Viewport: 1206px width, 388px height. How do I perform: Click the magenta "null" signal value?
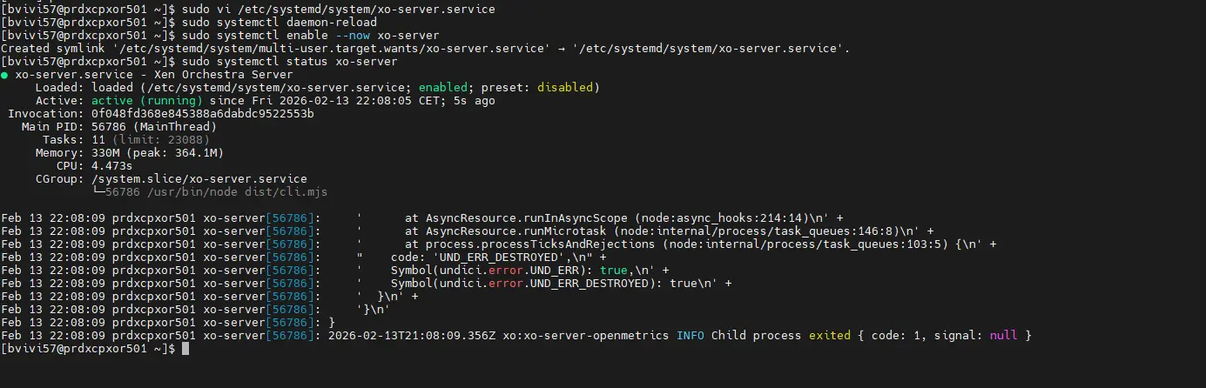click(1001, 335)
